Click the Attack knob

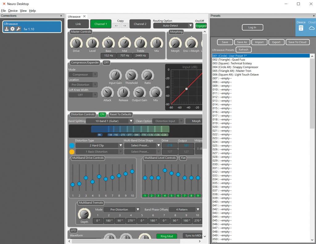[107, 93]
